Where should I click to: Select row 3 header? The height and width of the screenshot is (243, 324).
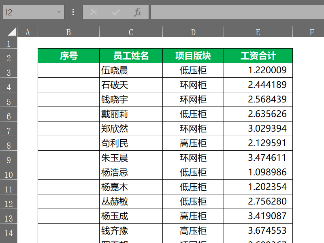click(x=9, y=70)
